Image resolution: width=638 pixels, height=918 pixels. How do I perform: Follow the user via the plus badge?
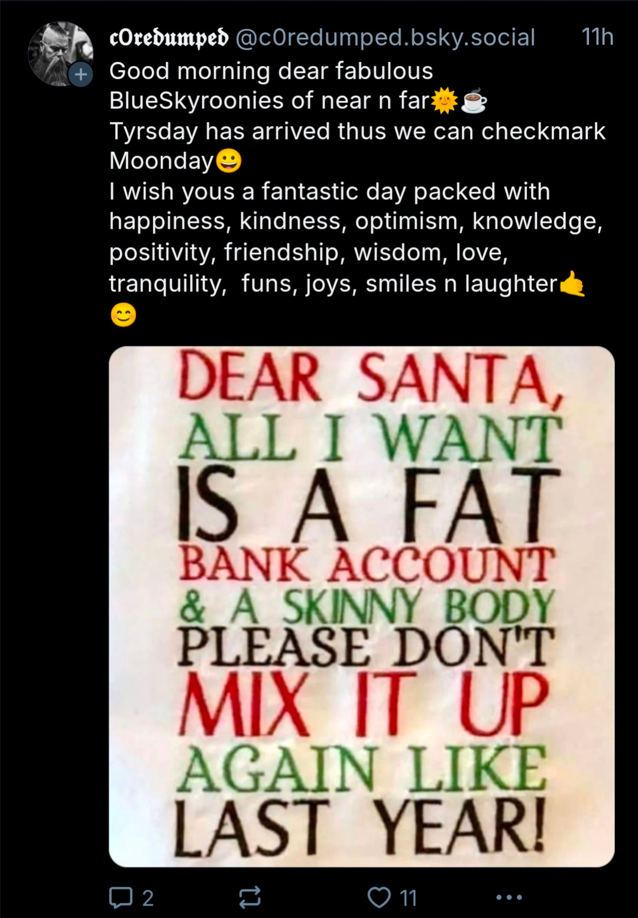(80, 75)
